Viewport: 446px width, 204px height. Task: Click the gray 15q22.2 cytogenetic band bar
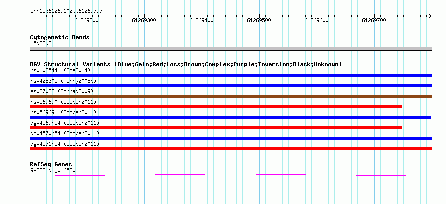(231, 49)
